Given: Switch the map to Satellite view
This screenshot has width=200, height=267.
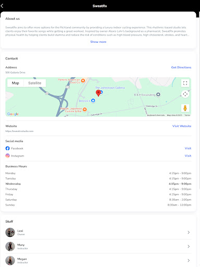Looking at the screenshot, I should pos(35,83).
